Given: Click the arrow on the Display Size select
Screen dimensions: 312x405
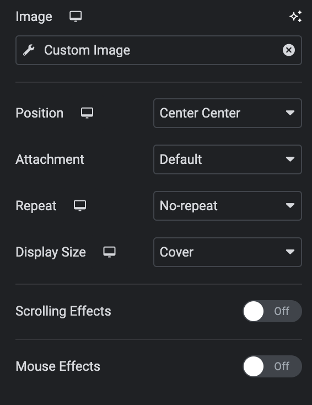Looking at the screenshot, I should coord(291,252).
